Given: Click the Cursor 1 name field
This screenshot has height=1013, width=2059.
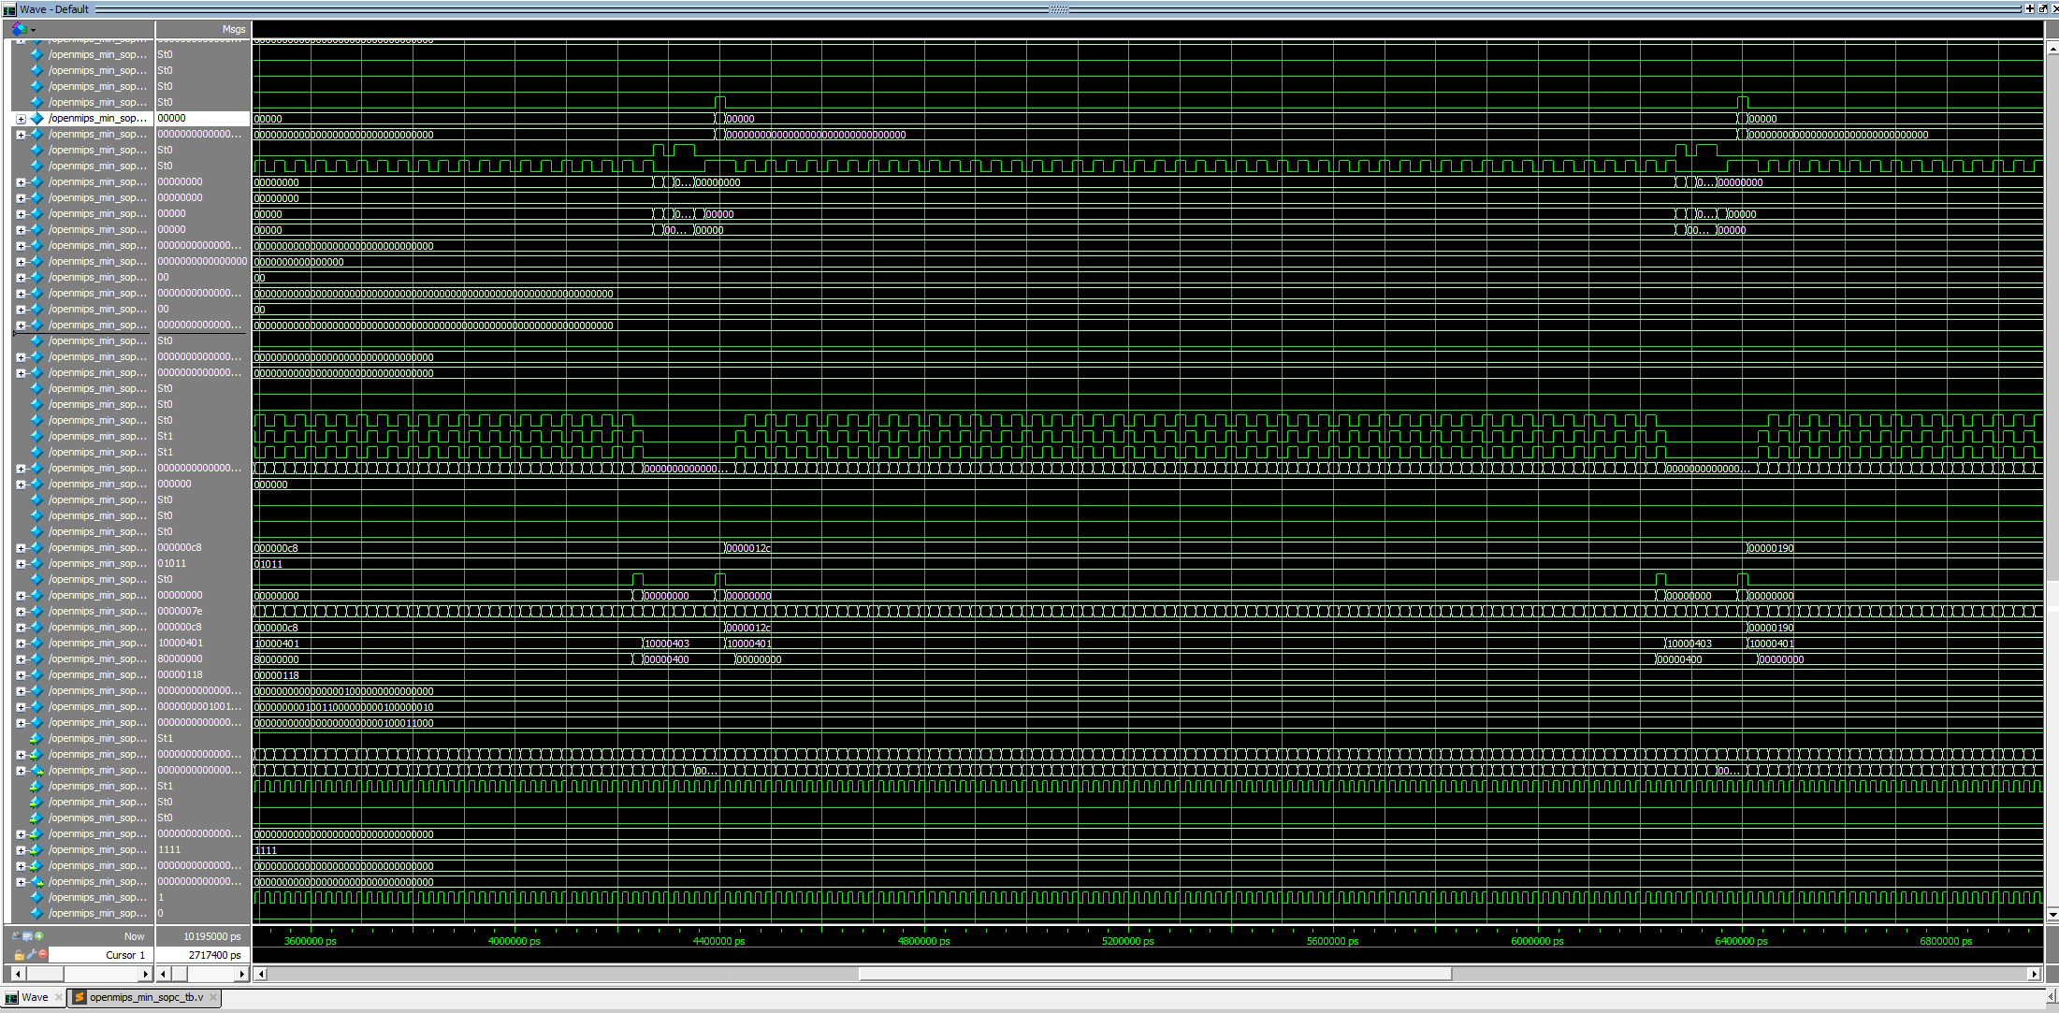Looking at the screenshot, I should (124, 955).
